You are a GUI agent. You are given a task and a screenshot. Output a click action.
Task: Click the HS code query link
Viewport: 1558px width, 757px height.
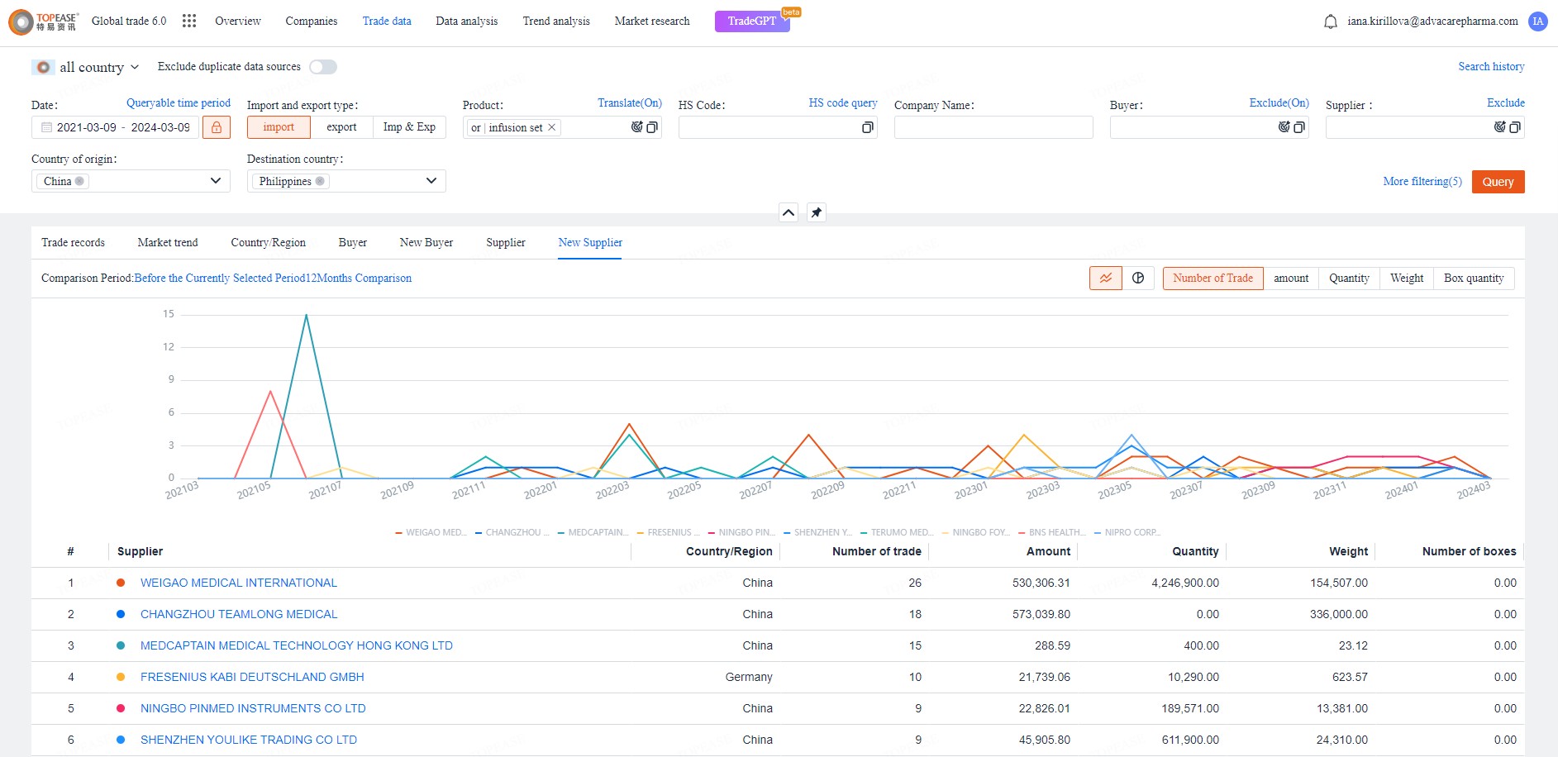[x=843, y=103]
